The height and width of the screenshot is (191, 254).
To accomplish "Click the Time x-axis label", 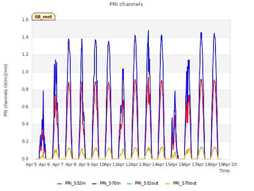I will pos(225,171).
